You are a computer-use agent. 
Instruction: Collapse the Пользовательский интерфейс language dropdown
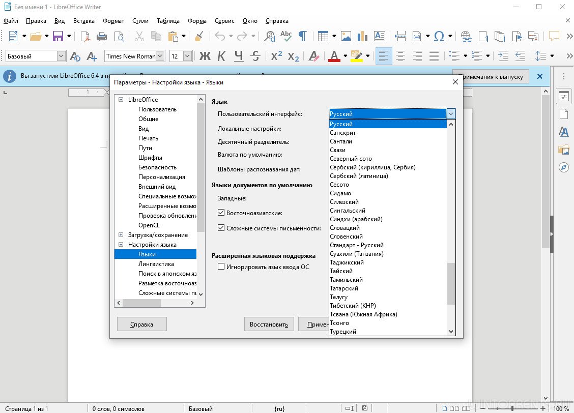450,114
